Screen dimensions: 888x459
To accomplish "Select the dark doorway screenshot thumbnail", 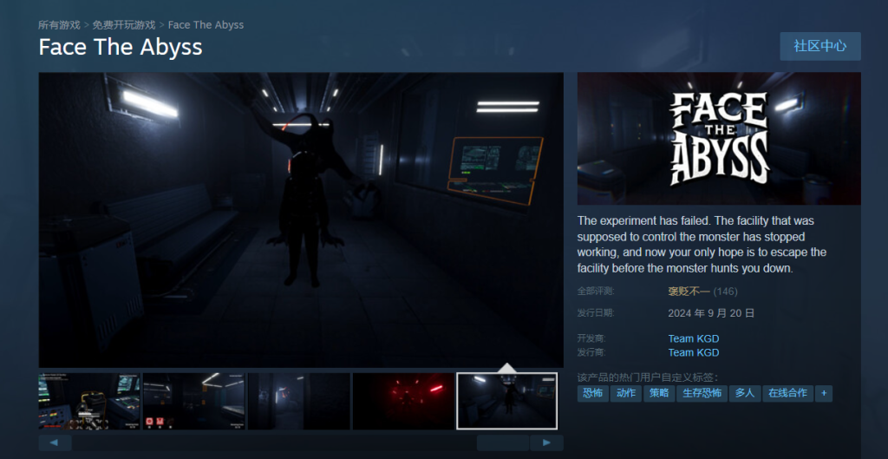I will tap(298, 401).
